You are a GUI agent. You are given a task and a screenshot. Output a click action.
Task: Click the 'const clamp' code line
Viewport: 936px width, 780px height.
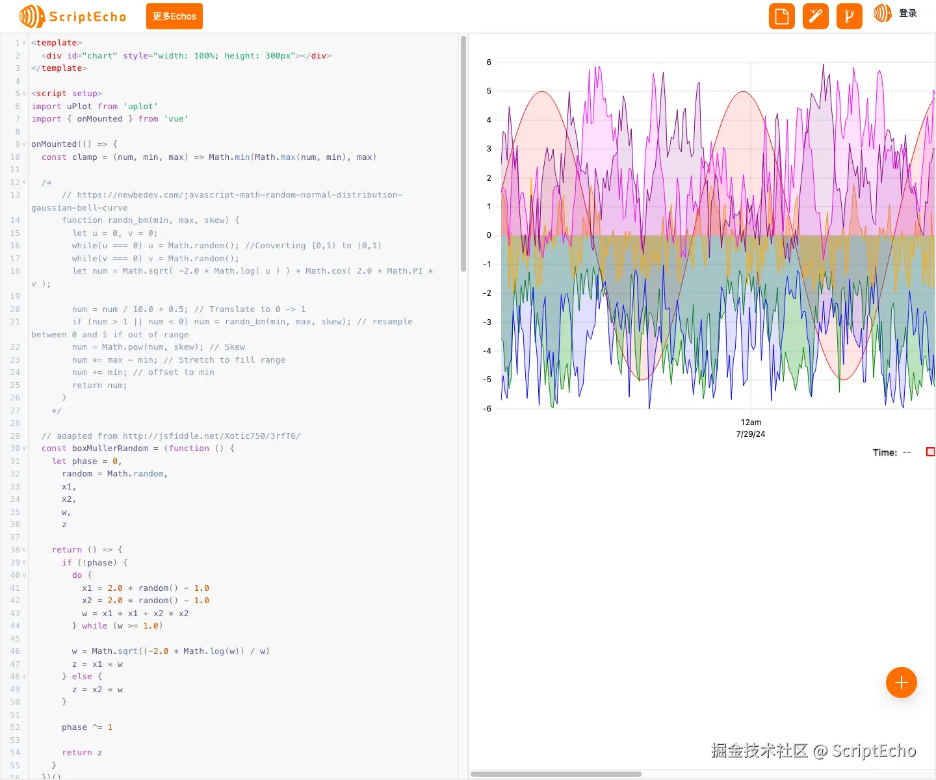point(209,157)
